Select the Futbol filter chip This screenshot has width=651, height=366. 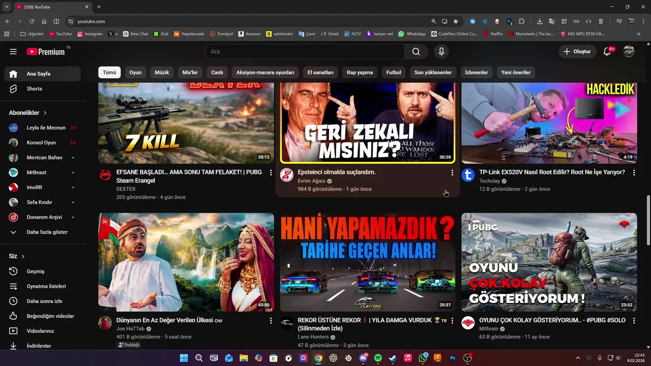(394, 73)
